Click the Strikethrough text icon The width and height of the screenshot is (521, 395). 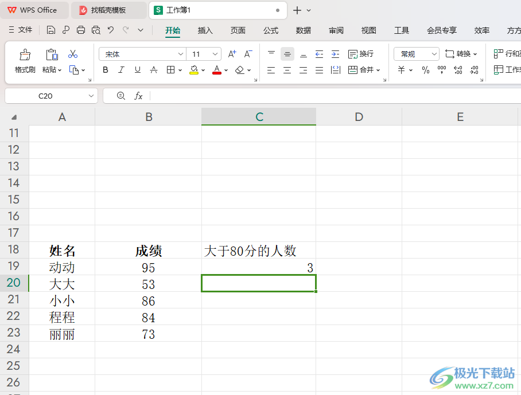click(x=154, y=70)
